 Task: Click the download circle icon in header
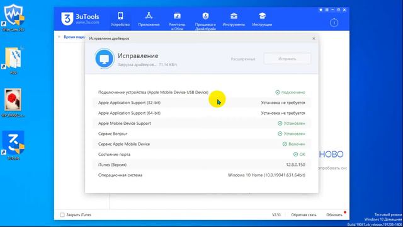[334, 23]
